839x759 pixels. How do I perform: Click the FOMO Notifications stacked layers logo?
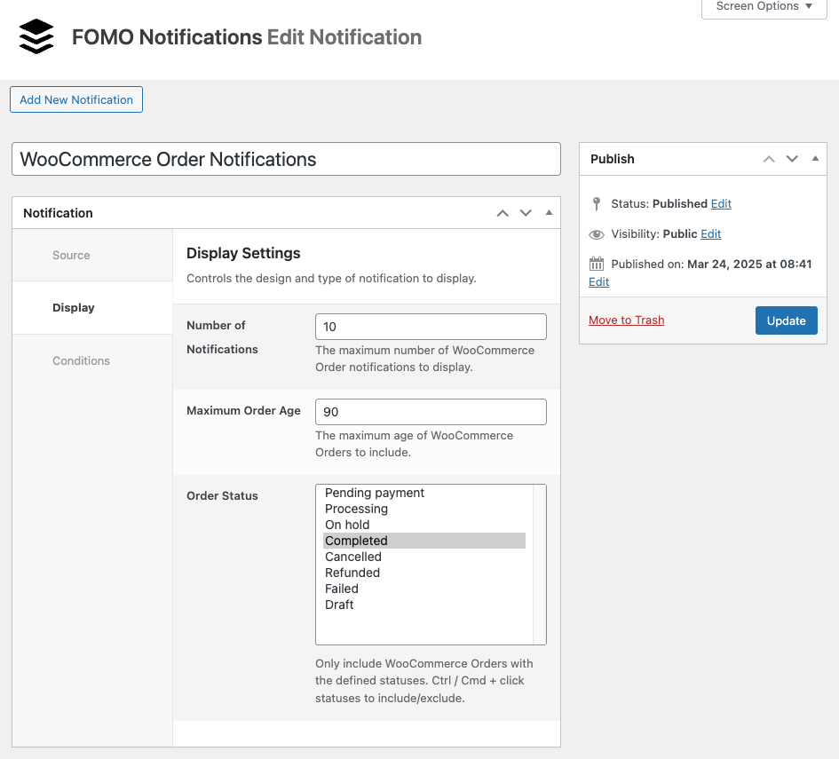coord(36,37)
